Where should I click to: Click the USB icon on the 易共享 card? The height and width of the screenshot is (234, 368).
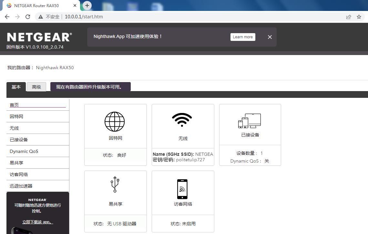[115, 184]
